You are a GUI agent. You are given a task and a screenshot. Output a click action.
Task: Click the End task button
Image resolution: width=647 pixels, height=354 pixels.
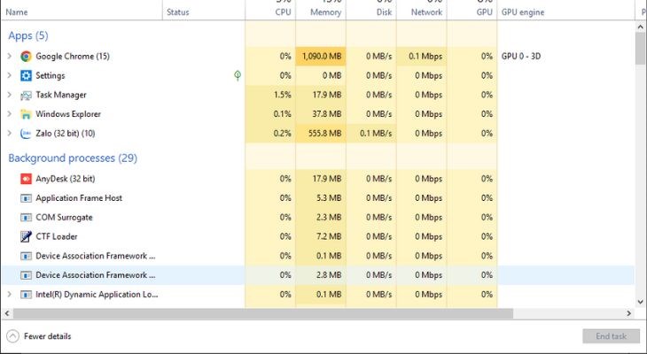pos(611,336)
